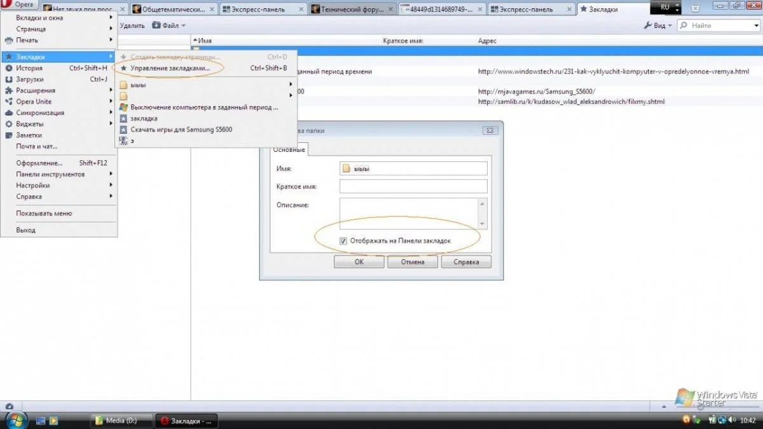Viewport: 763px width, 429px height.
Task: Click the gear icon beside 'Виджеты'
Action: point(9,124)
